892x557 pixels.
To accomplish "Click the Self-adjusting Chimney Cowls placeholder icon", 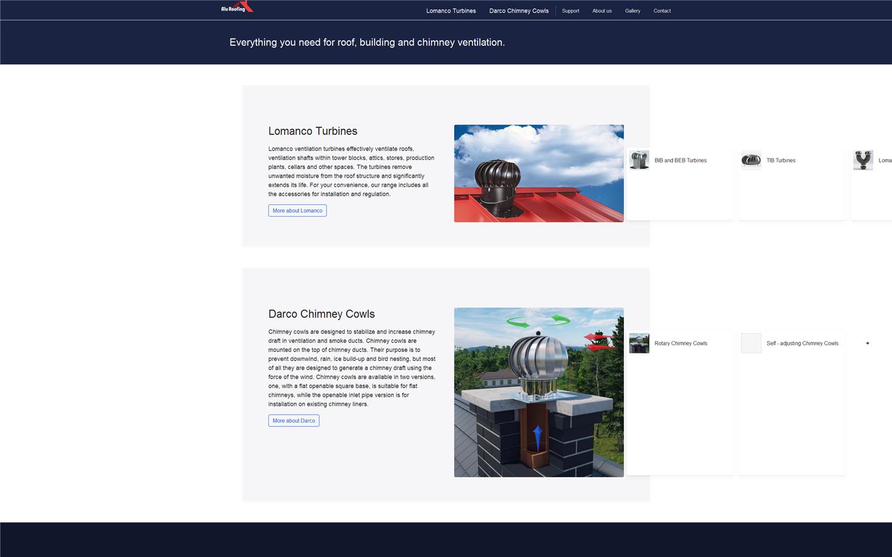I will point(751,343).
